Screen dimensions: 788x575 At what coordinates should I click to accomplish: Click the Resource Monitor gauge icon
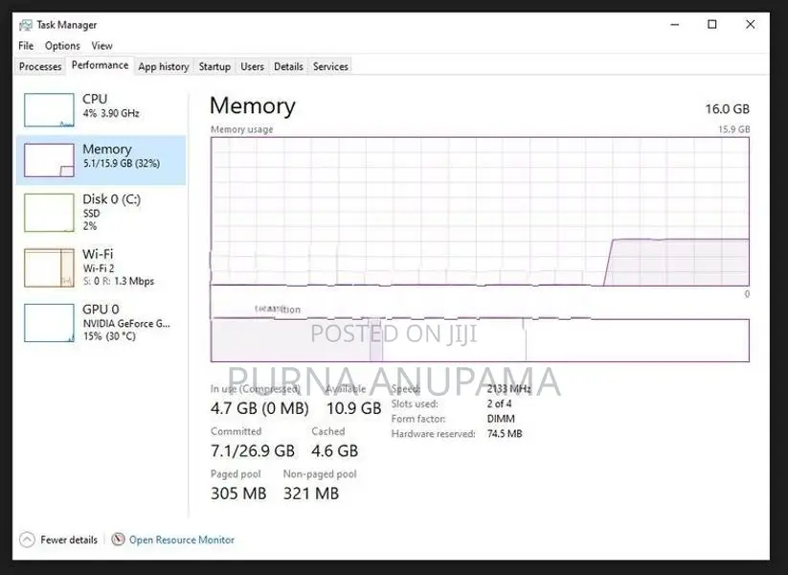tap(118, 540)
